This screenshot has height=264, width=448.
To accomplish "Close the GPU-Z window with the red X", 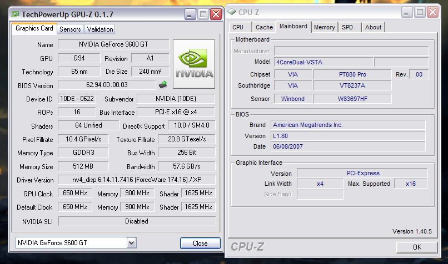I will click(x=216, y=14).
